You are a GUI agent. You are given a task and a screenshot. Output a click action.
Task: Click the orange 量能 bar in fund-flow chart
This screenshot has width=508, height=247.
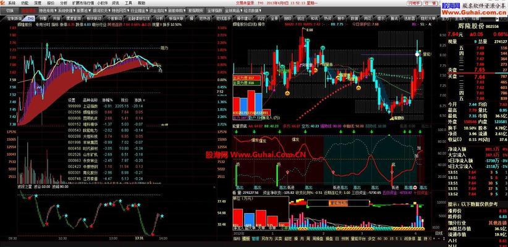338,203
